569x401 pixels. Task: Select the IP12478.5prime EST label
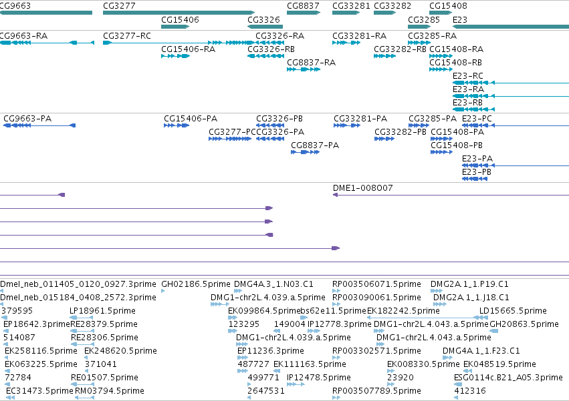click(x=319, y=378)
